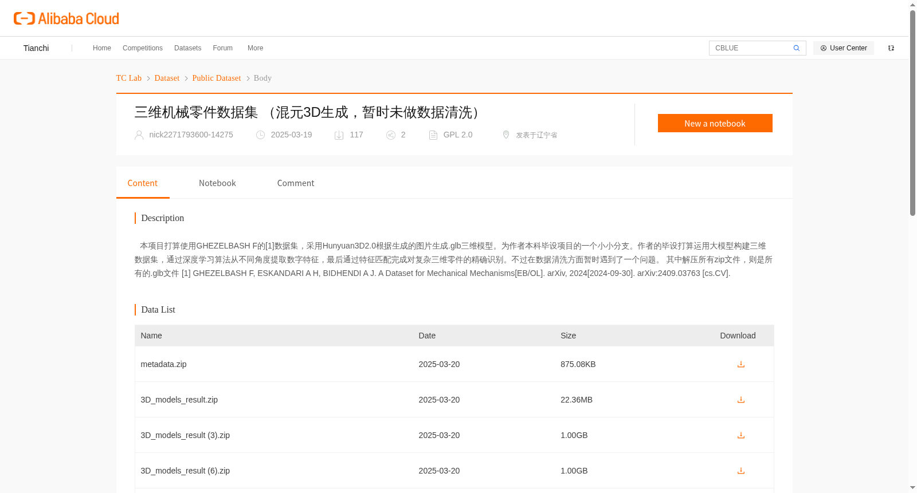The image size is (917, 493).
Task: Click the scrollbar down arrow
Action: [913, 488]
